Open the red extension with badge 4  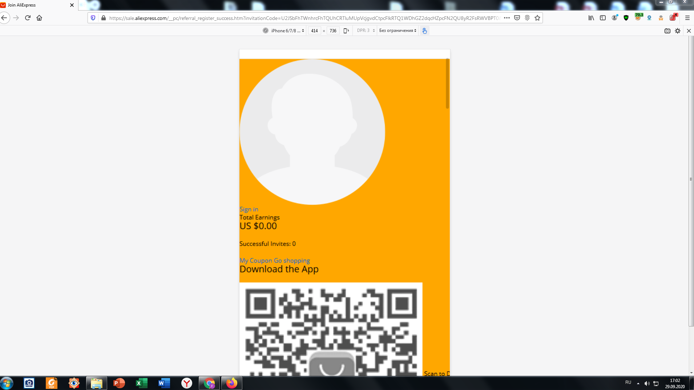point(673,17)
